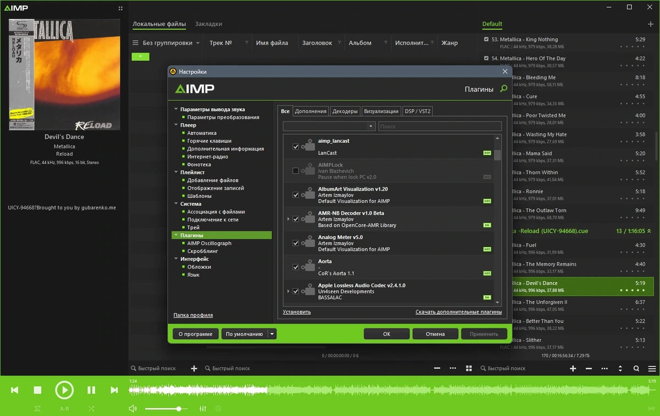Screen dimensions: 660x416
Task: Toggle the A-B repeat section control
Action: (64, 409)
